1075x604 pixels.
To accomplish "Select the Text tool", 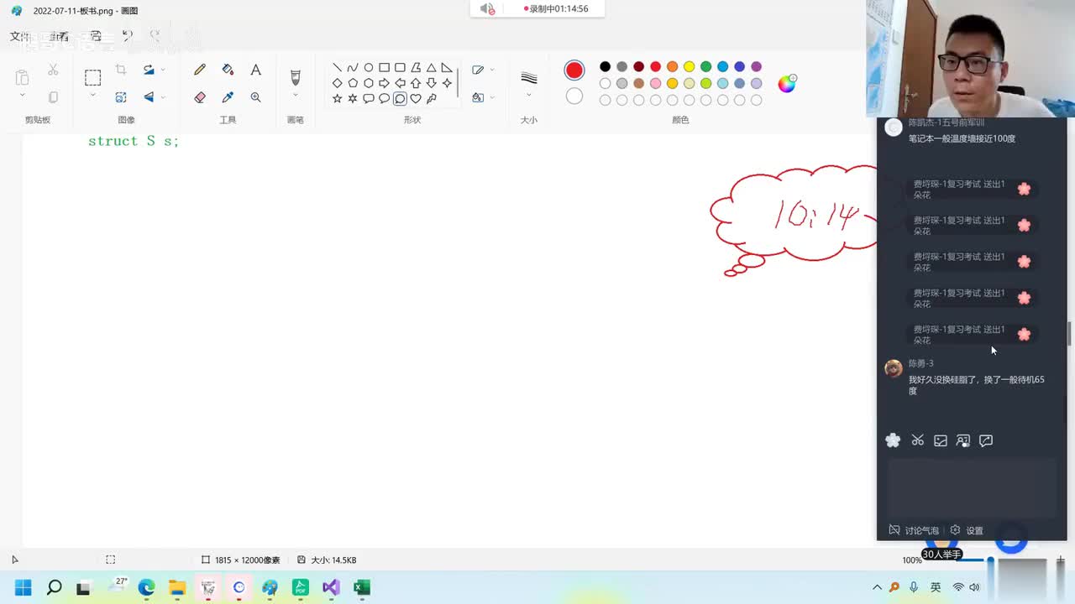I will click(255, 70).
